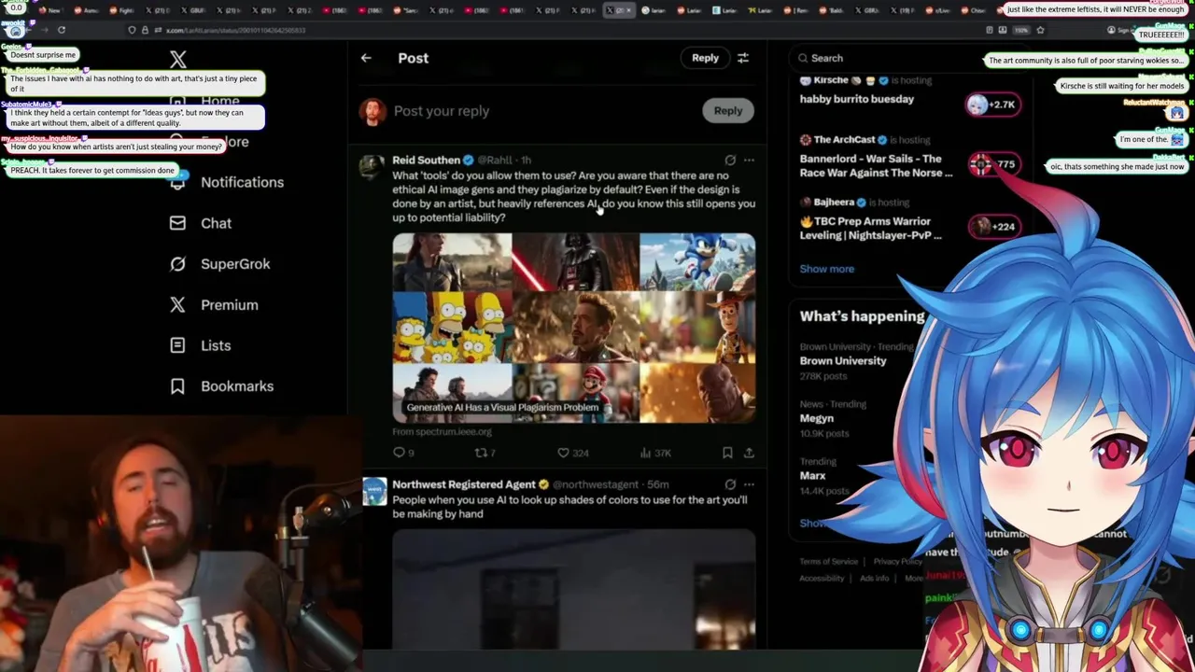Open Reid Southen's profile name

[426, 160]
